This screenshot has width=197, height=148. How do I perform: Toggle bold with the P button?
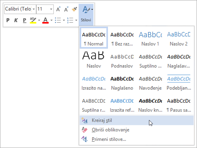tap(8, 20)
